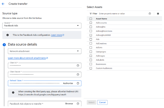The image size is (164, 108).
Task: Open Learn more about network attachments link
Action: coord(28,58)
